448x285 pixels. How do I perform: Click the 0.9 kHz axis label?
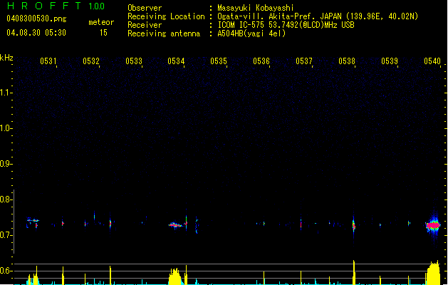coord(6,164)
